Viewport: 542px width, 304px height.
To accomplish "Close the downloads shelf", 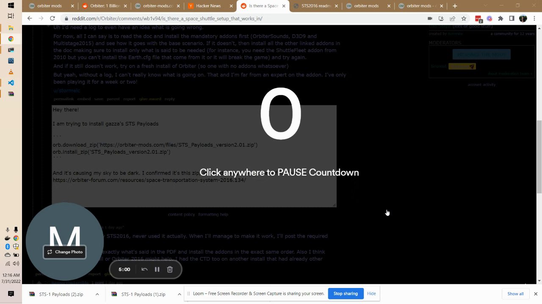I will (x=536, y=294).
